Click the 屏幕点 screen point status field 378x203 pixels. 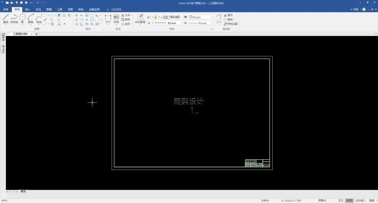point(322,200)
